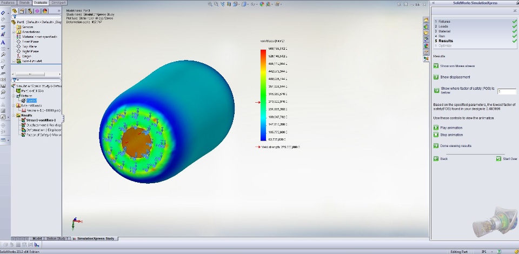Open SolidWorks Resources home icon in task pane
The height and width of the screenshot is (254, 519).
pos(427,20)
